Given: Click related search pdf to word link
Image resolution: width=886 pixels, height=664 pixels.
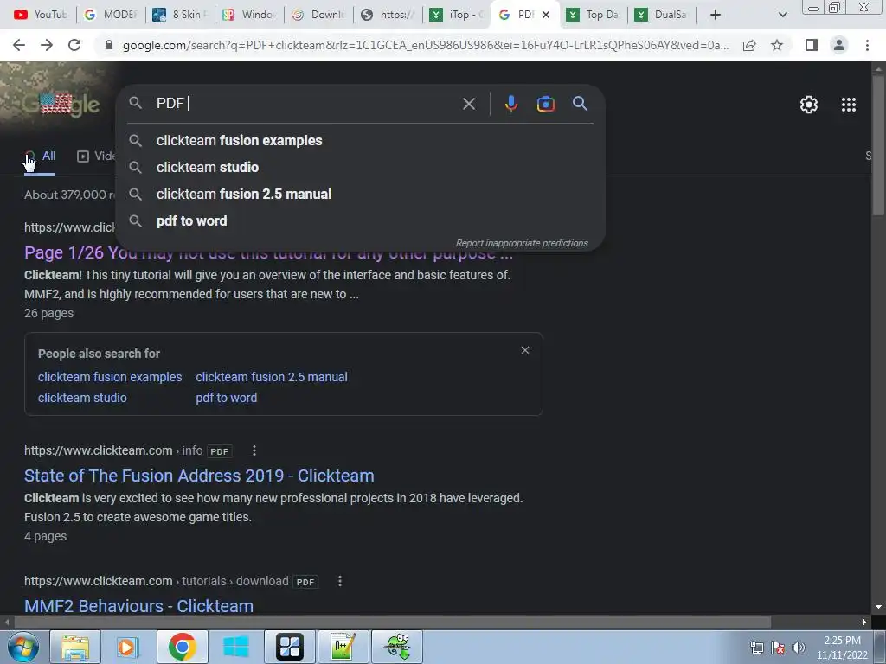Looking at the screenshot, I should click(x=226, y=398).
